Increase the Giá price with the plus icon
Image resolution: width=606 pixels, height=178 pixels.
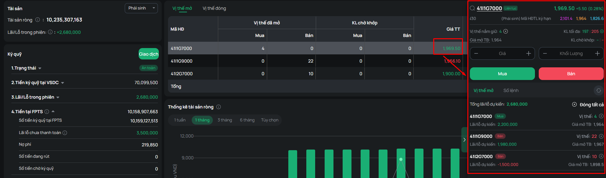click(529, 53)
